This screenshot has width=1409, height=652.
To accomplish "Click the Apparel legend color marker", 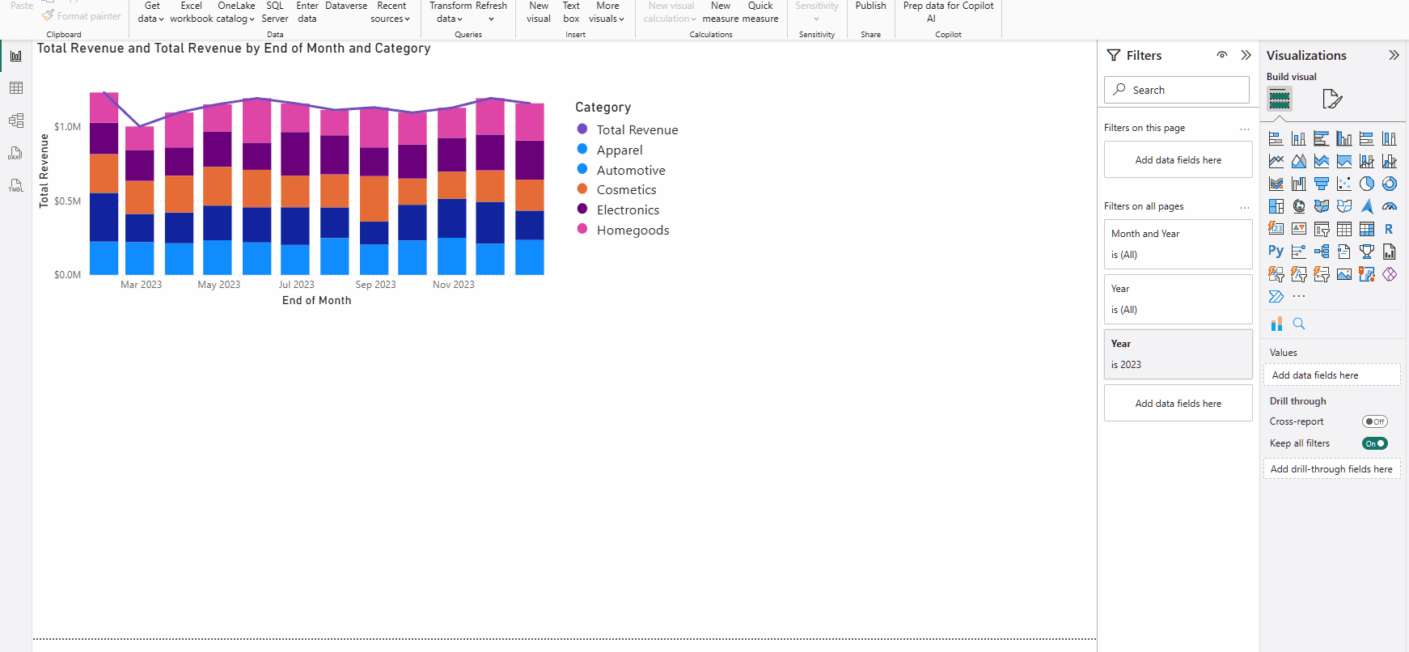I will coord(582,150).
